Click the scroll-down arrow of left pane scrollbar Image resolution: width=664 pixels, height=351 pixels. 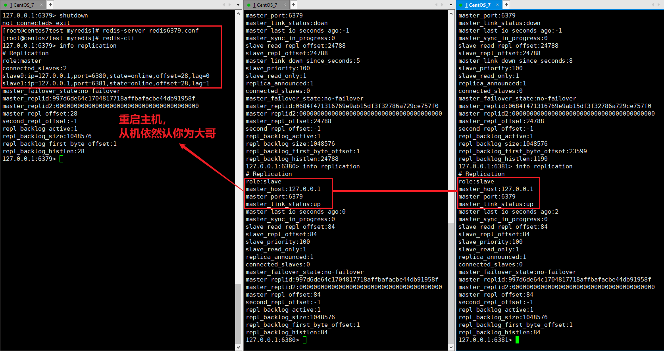pyautogui.click(x=239, y=347)
